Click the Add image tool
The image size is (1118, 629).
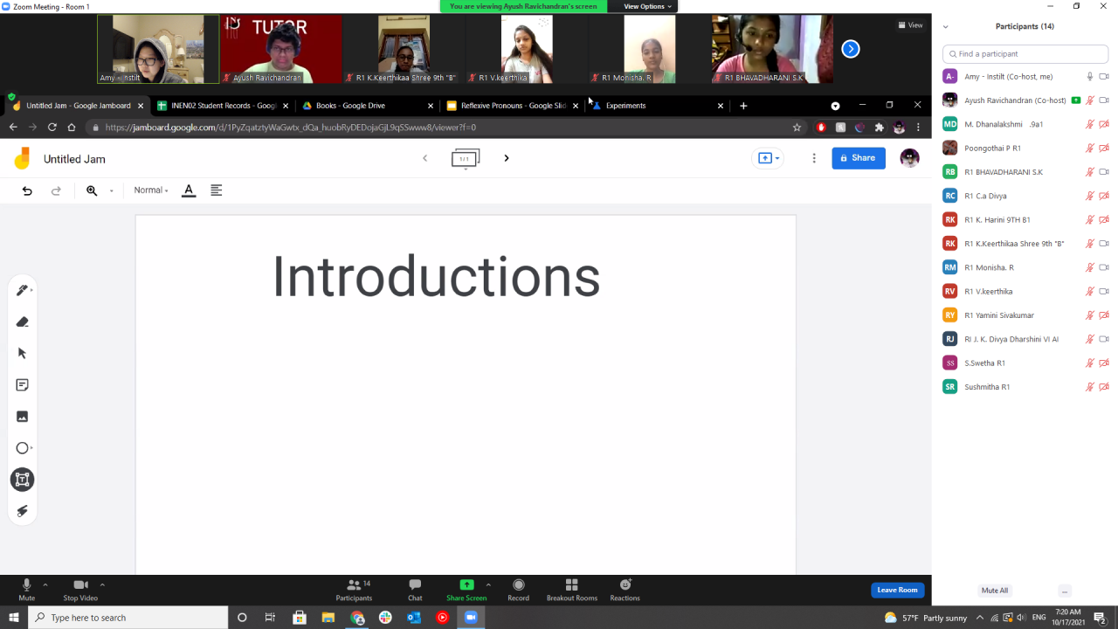point(23,416)
